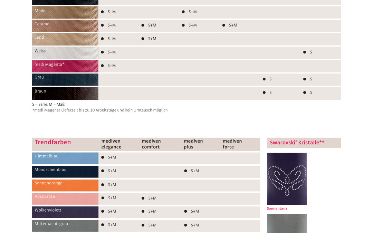Click the Swarovski Kristalle heading
Viewport: 373px width, 233px height.
(297, 143)
